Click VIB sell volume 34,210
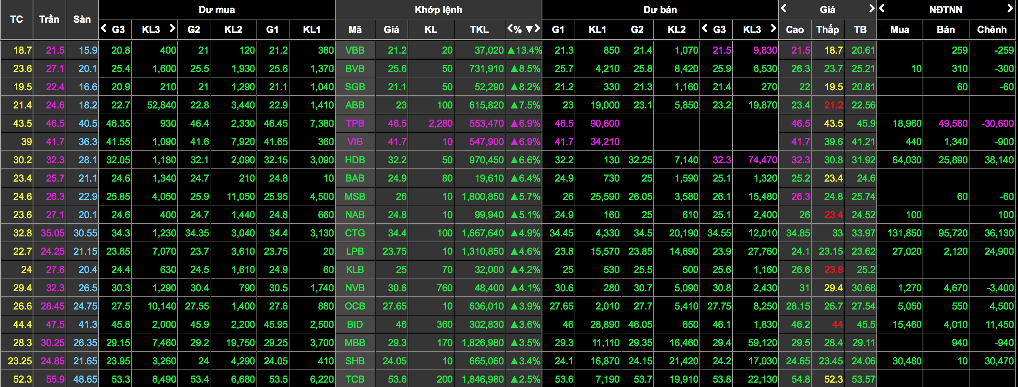 [605, 141]
